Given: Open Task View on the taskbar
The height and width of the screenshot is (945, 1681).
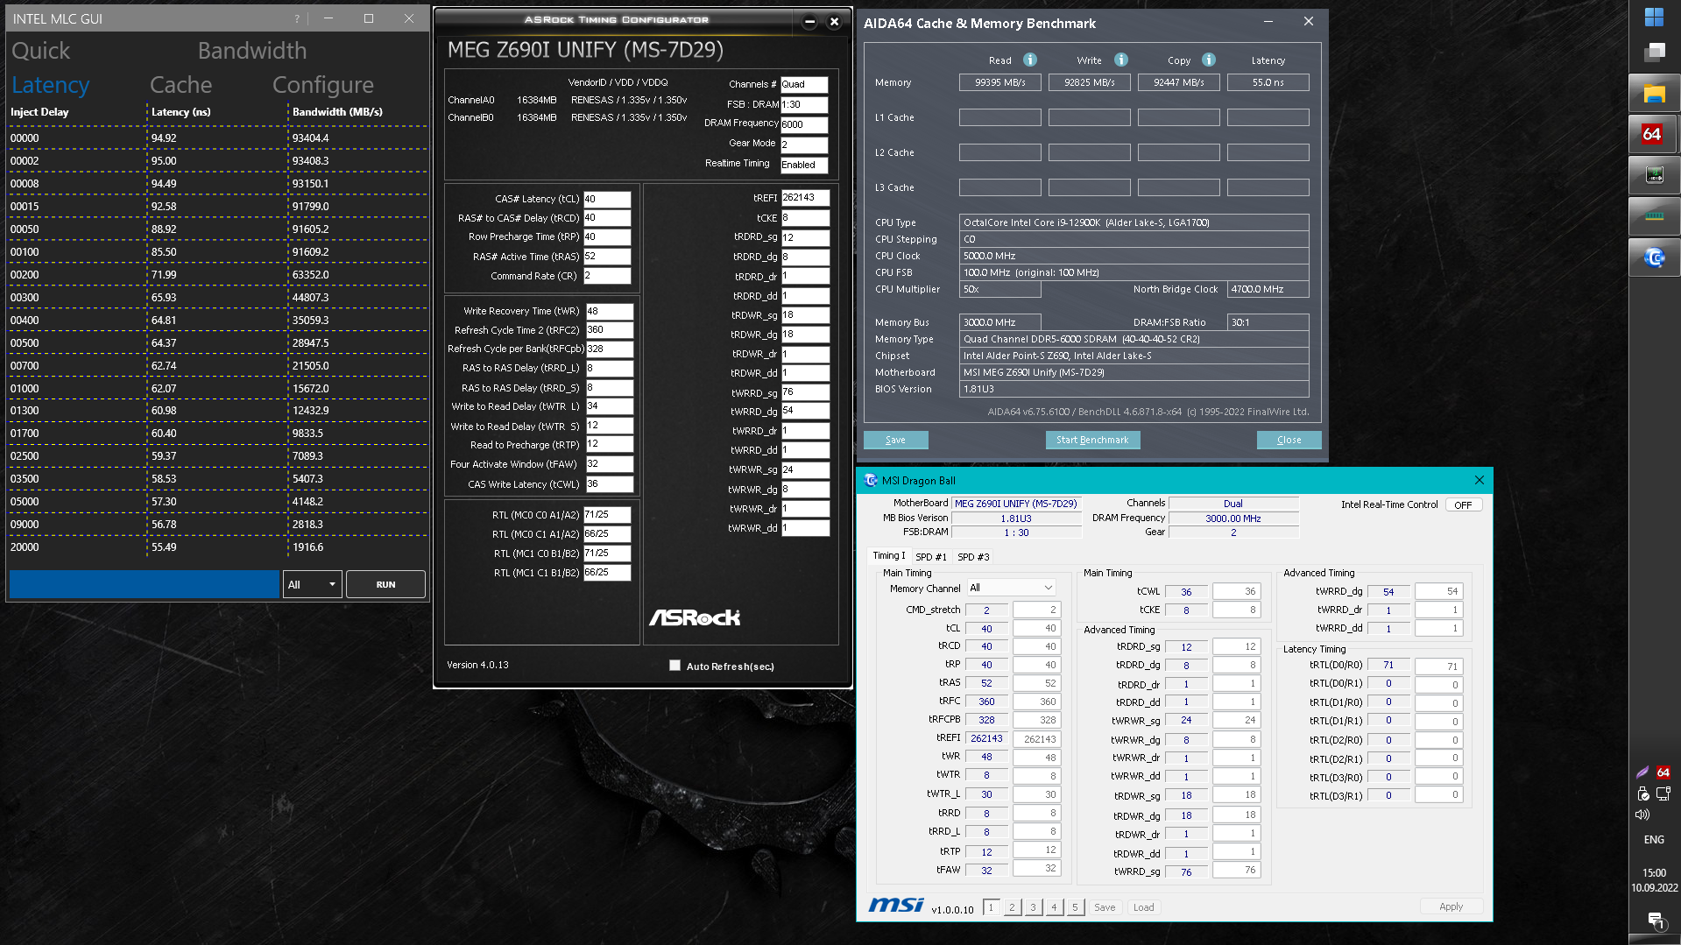Looking at the screenshot, I should coord(1654,53).
